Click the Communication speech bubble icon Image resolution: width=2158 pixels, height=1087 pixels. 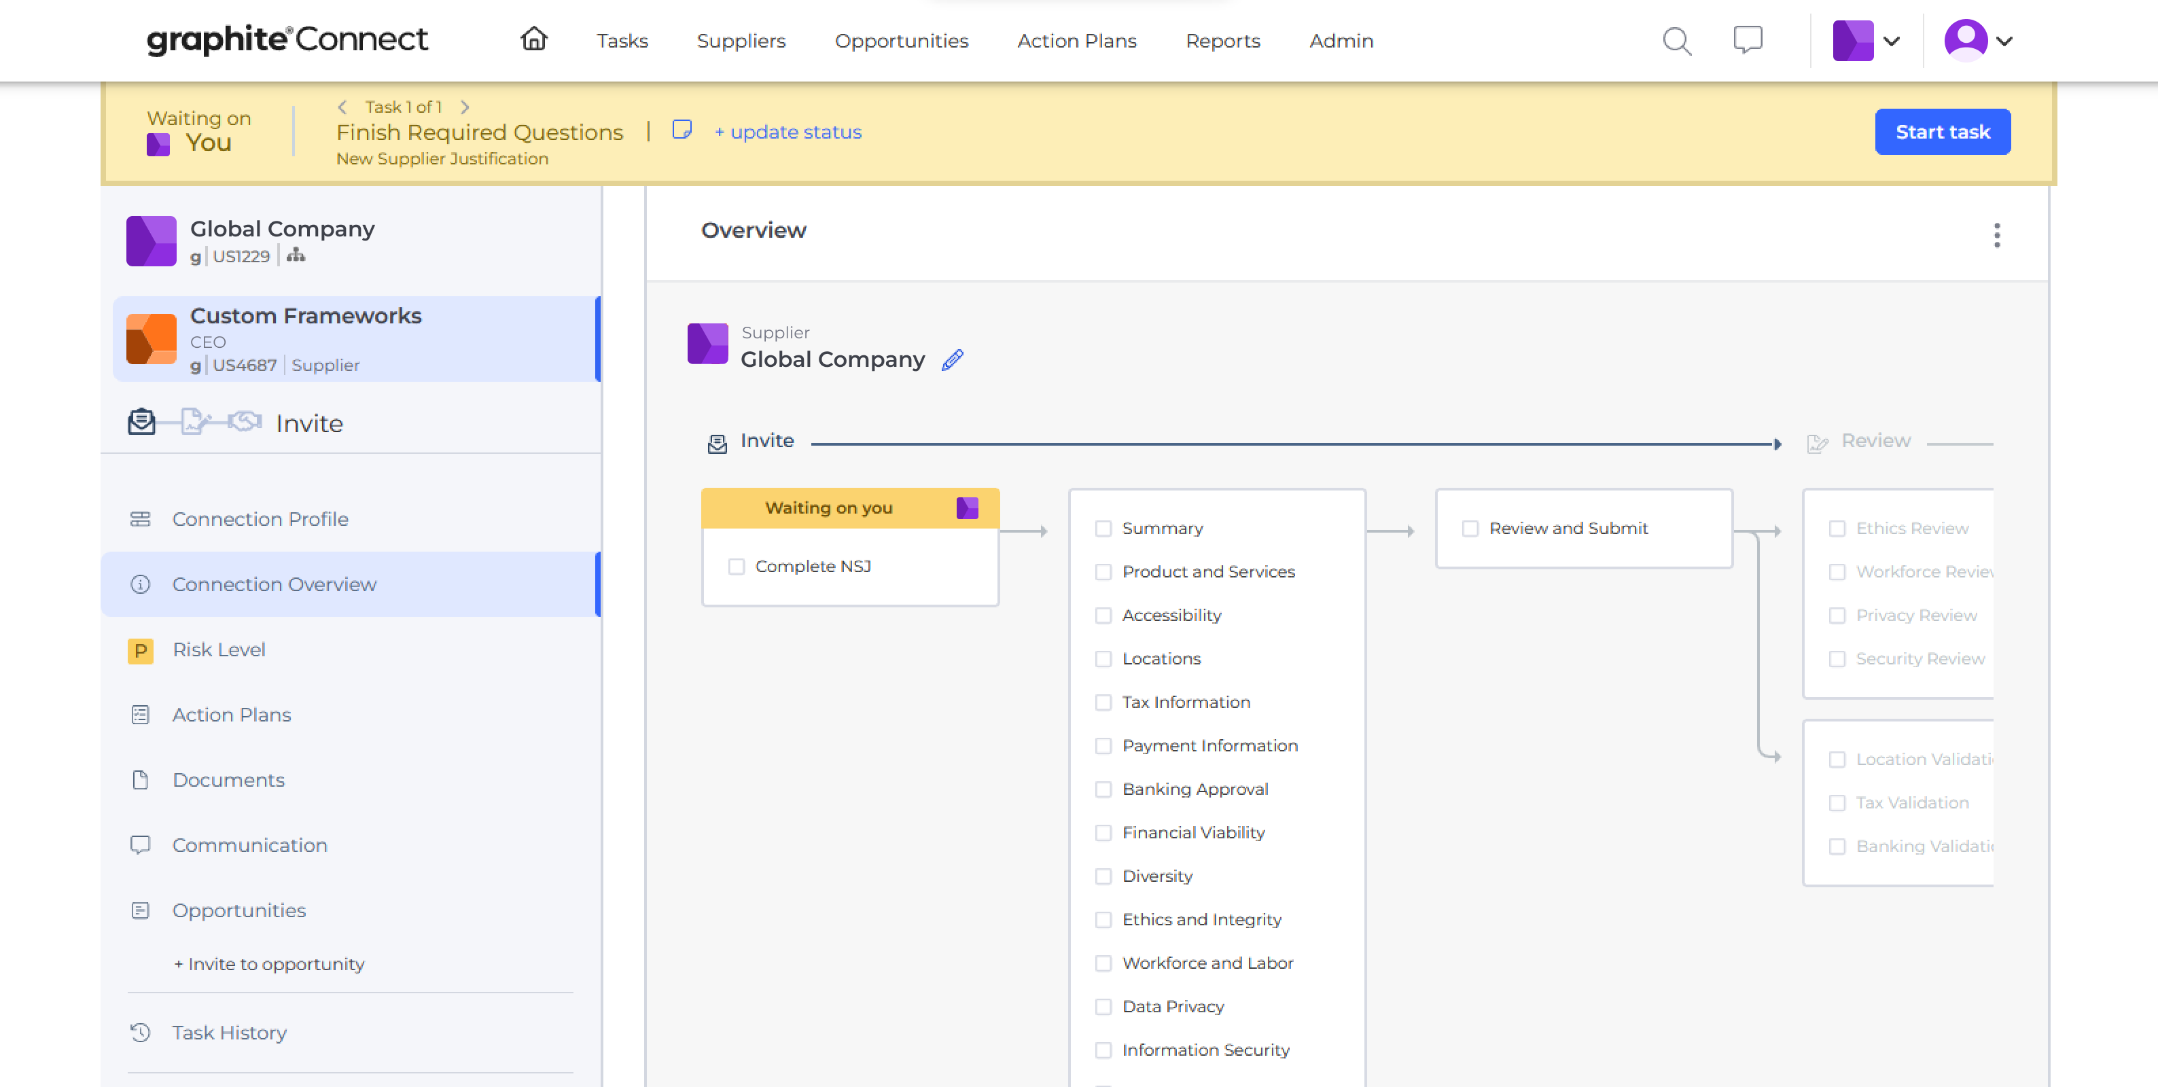(x=140, y=845)
